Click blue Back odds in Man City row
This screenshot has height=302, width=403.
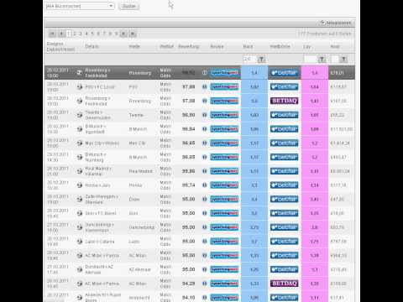(x=254, y=143)
